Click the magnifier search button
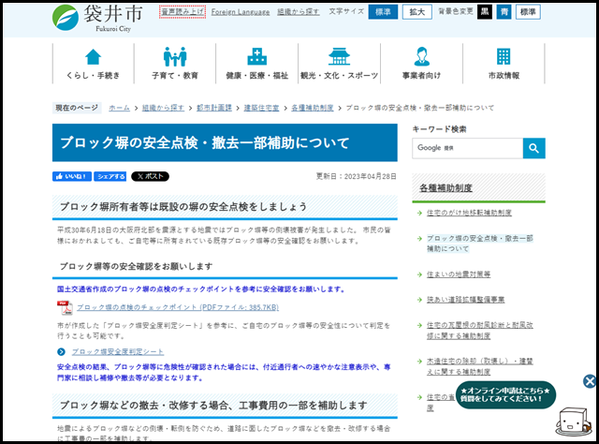 (x=533, y=148)
